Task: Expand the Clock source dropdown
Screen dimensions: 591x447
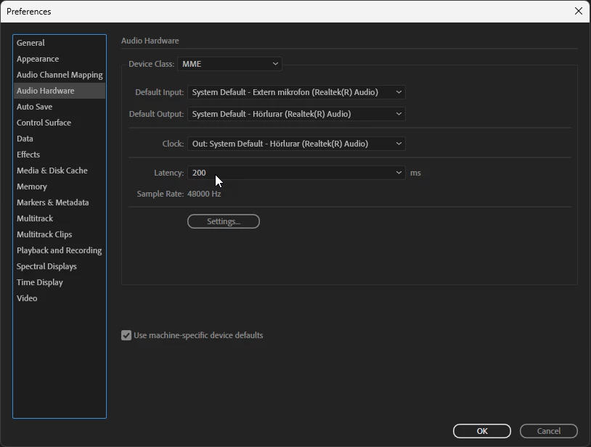Action: pyautogui.click(x=296, y=144)
